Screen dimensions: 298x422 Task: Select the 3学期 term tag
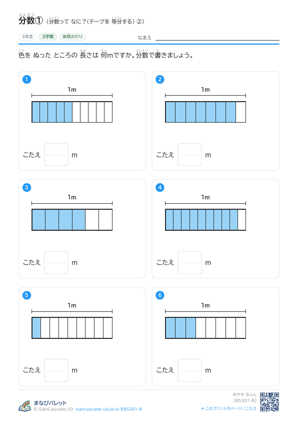(x=48, y=37)
